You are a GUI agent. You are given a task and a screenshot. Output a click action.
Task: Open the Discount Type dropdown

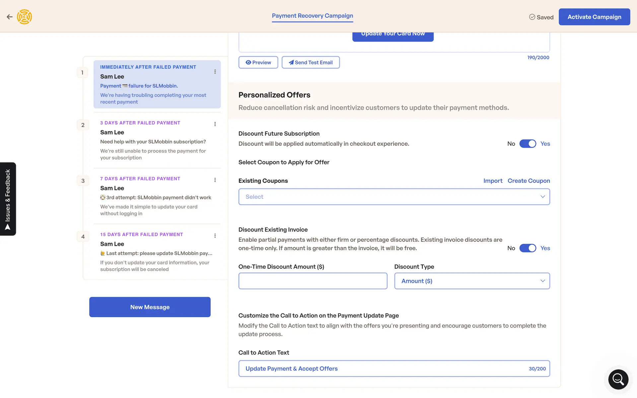(x=472, y=281)
